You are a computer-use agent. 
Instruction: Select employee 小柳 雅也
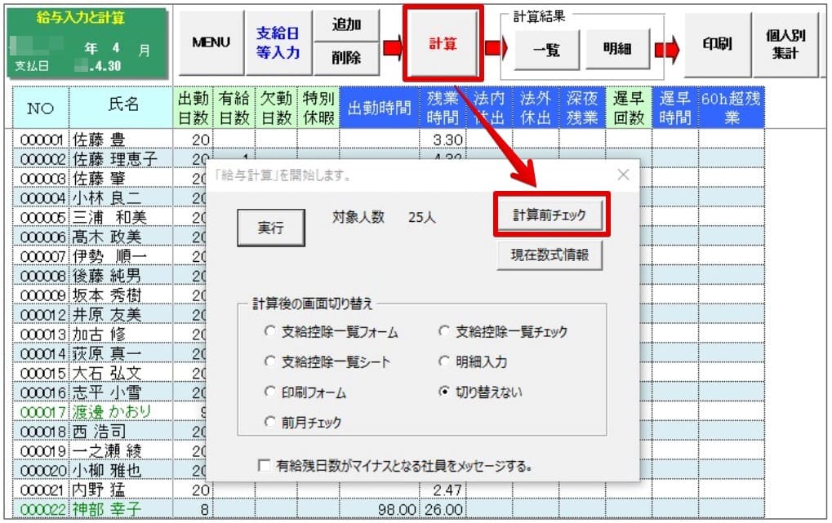pyautogui.click(x=107, y=471)
